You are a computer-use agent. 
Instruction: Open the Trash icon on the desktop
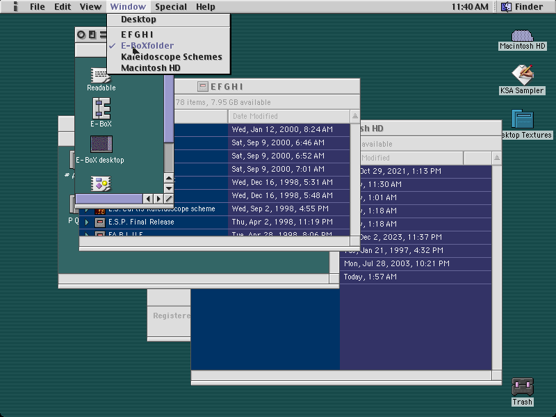(x=523, y=387)
